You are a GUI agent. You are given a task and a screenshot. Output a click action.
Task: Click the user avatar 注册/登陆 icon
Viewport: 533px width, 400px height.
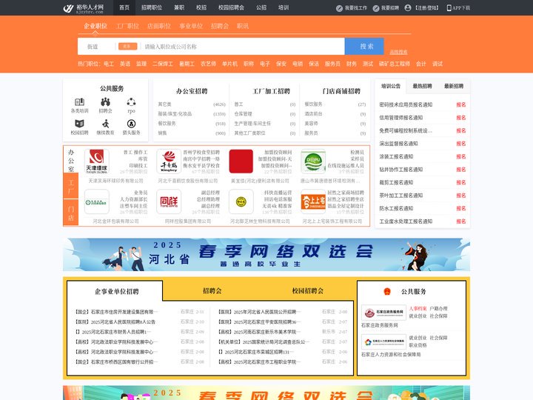(x=408, y=8)
